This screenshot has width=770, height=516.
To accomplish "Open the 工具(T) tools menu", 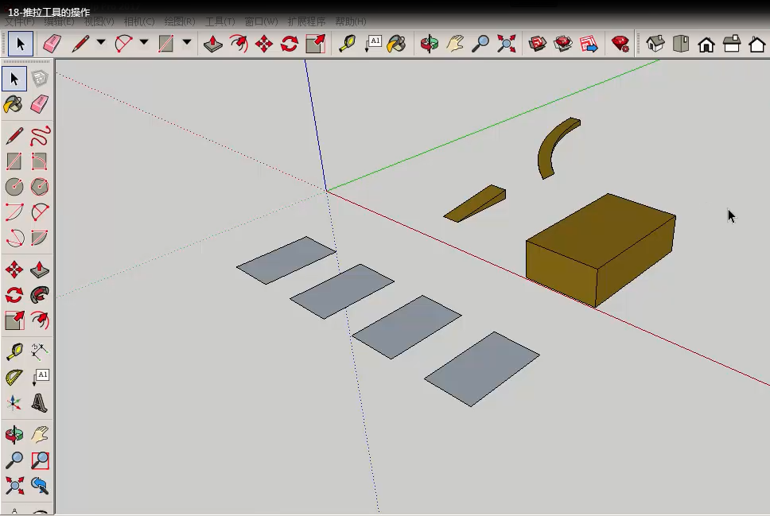I will 220,21.
